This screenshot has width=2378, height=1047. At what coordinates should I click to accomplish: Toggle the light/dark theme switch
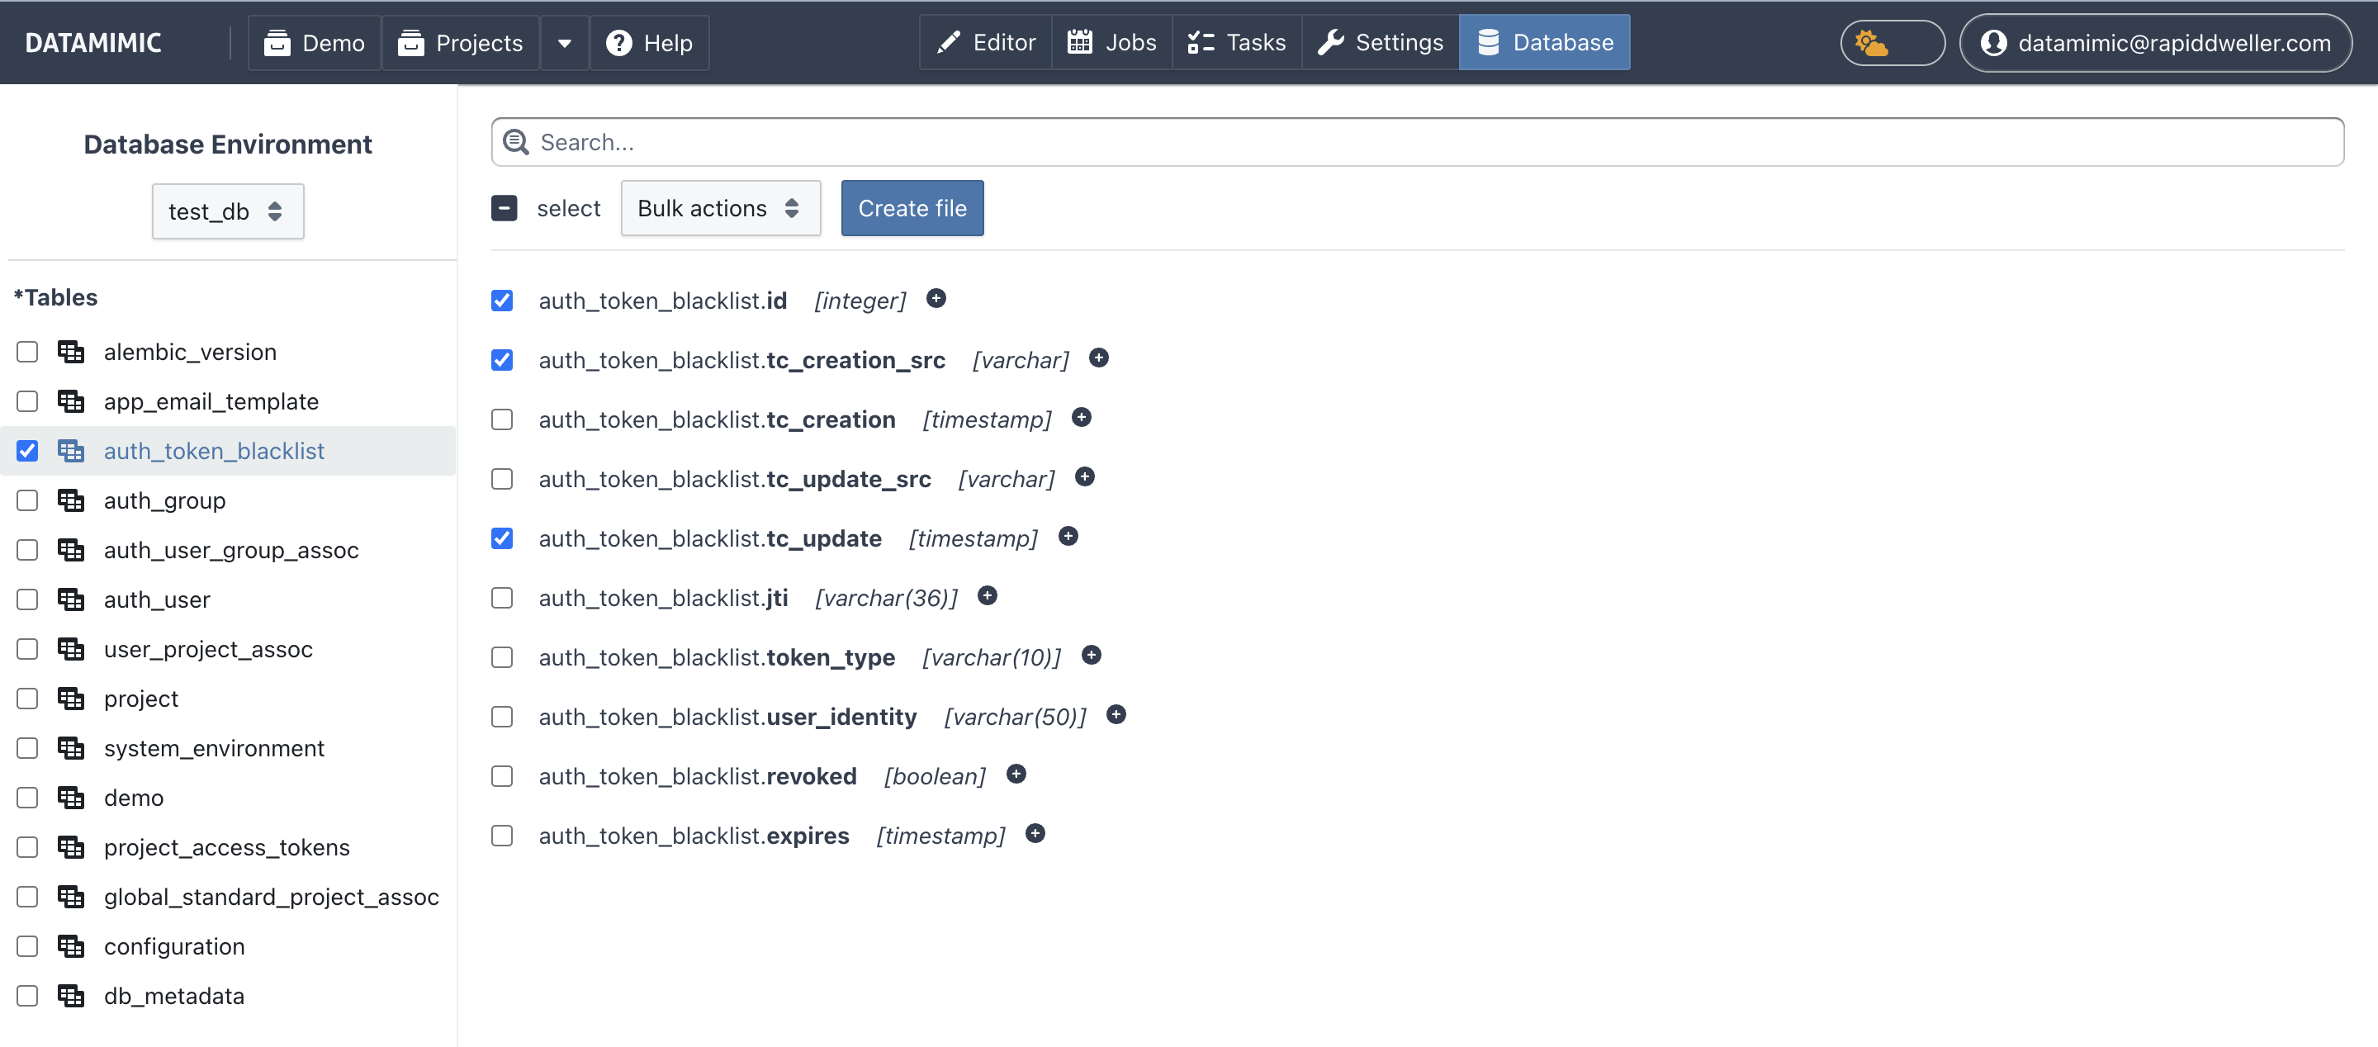tap(1892, 42)
